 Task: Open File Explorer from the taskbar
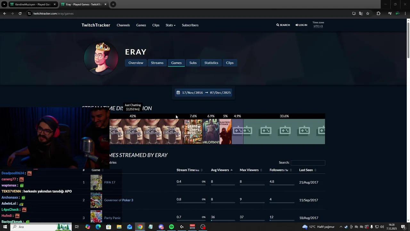pos(119,227)
